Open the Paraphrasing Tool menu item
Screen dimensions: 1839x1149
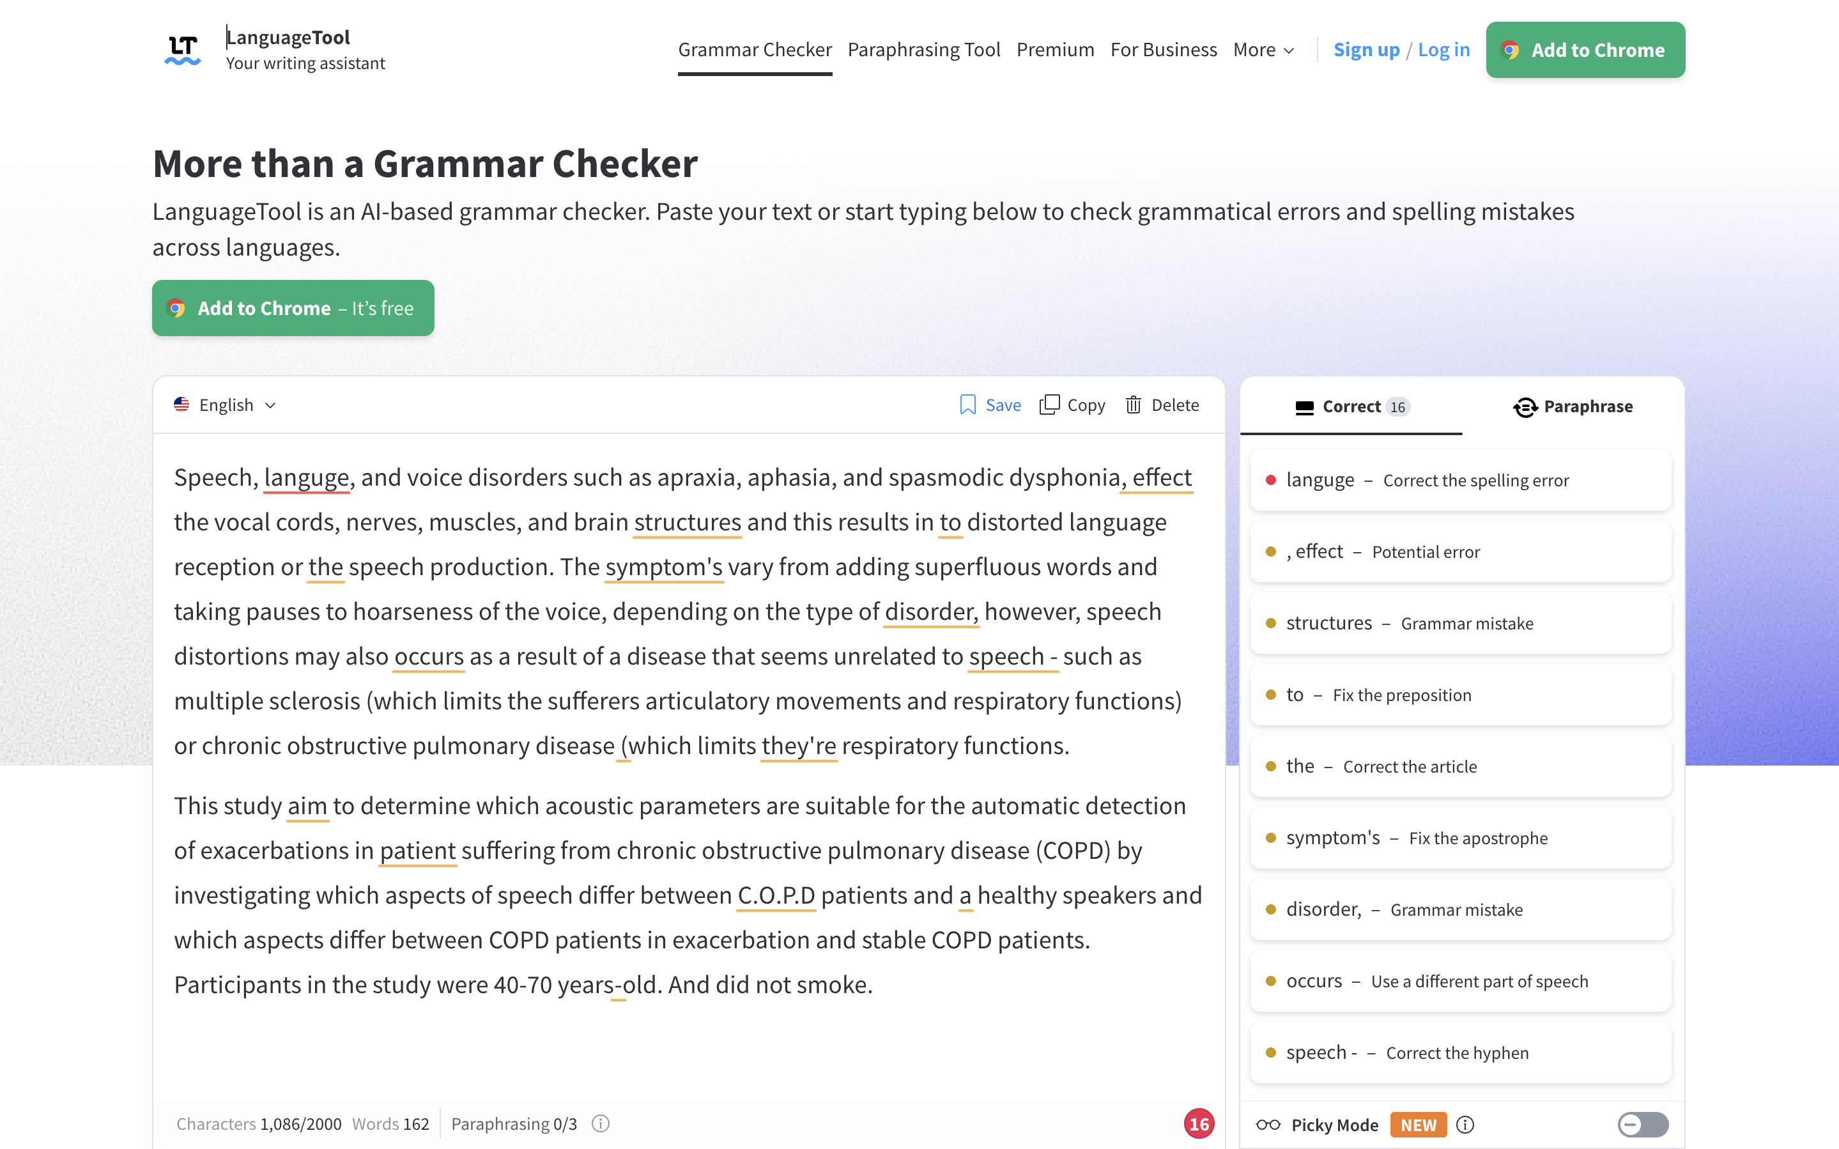click(x=924, y=50)
